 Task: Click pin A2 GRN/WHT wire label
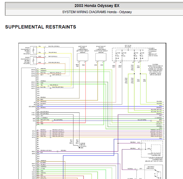coord(44,71)
